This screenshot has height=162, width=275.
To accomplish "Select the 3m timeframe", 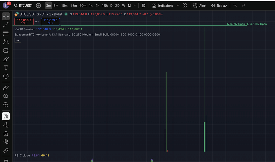I will [48, 6].
